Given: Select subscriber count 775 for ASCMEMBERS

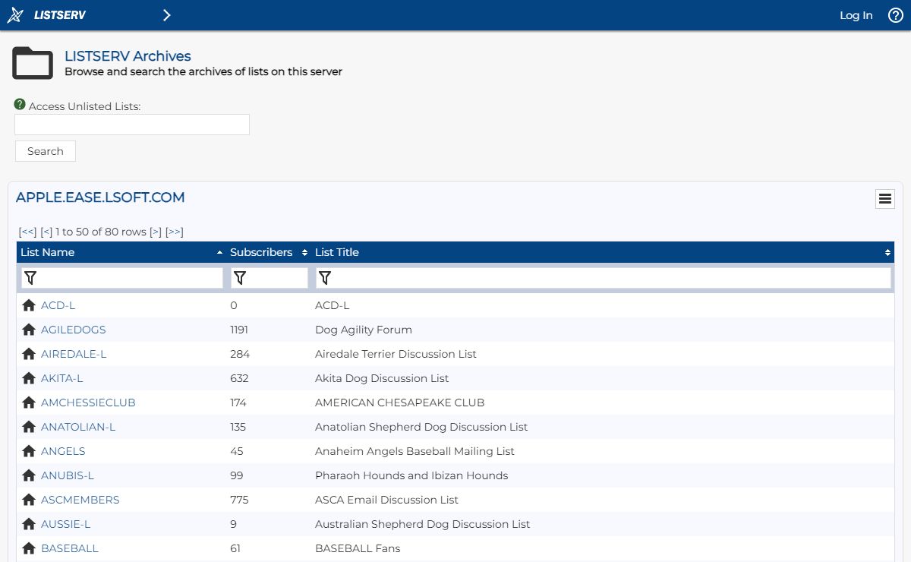Looking at the screenshot, I should (239, 500).
